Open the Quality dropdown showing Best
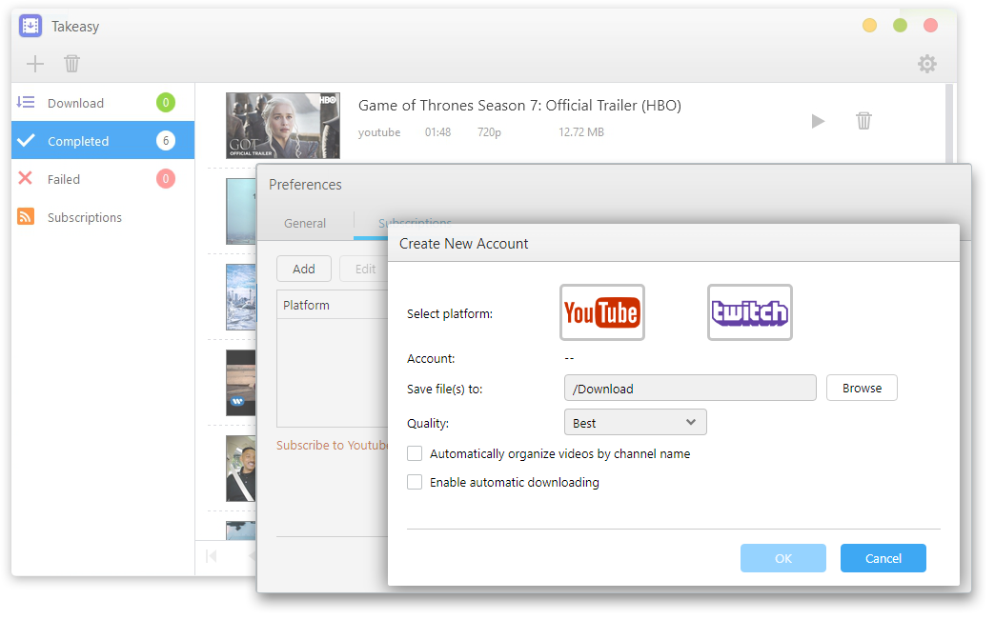The width and height of the screenshot is (995, 620). 635,422
